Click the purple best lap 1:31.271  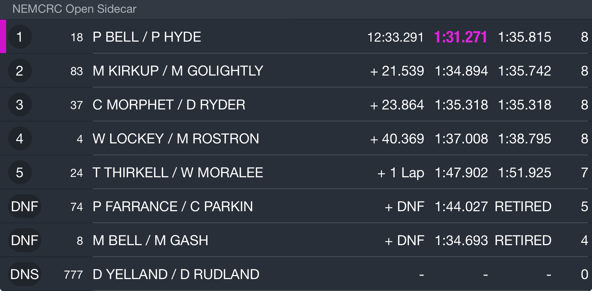[x=461, y=37]
